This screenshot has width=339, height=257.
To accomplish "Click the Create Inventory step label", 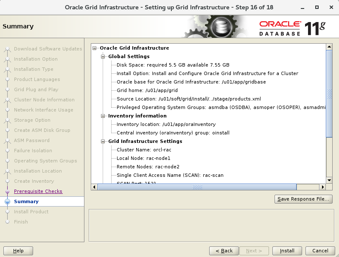I will 34,181.
